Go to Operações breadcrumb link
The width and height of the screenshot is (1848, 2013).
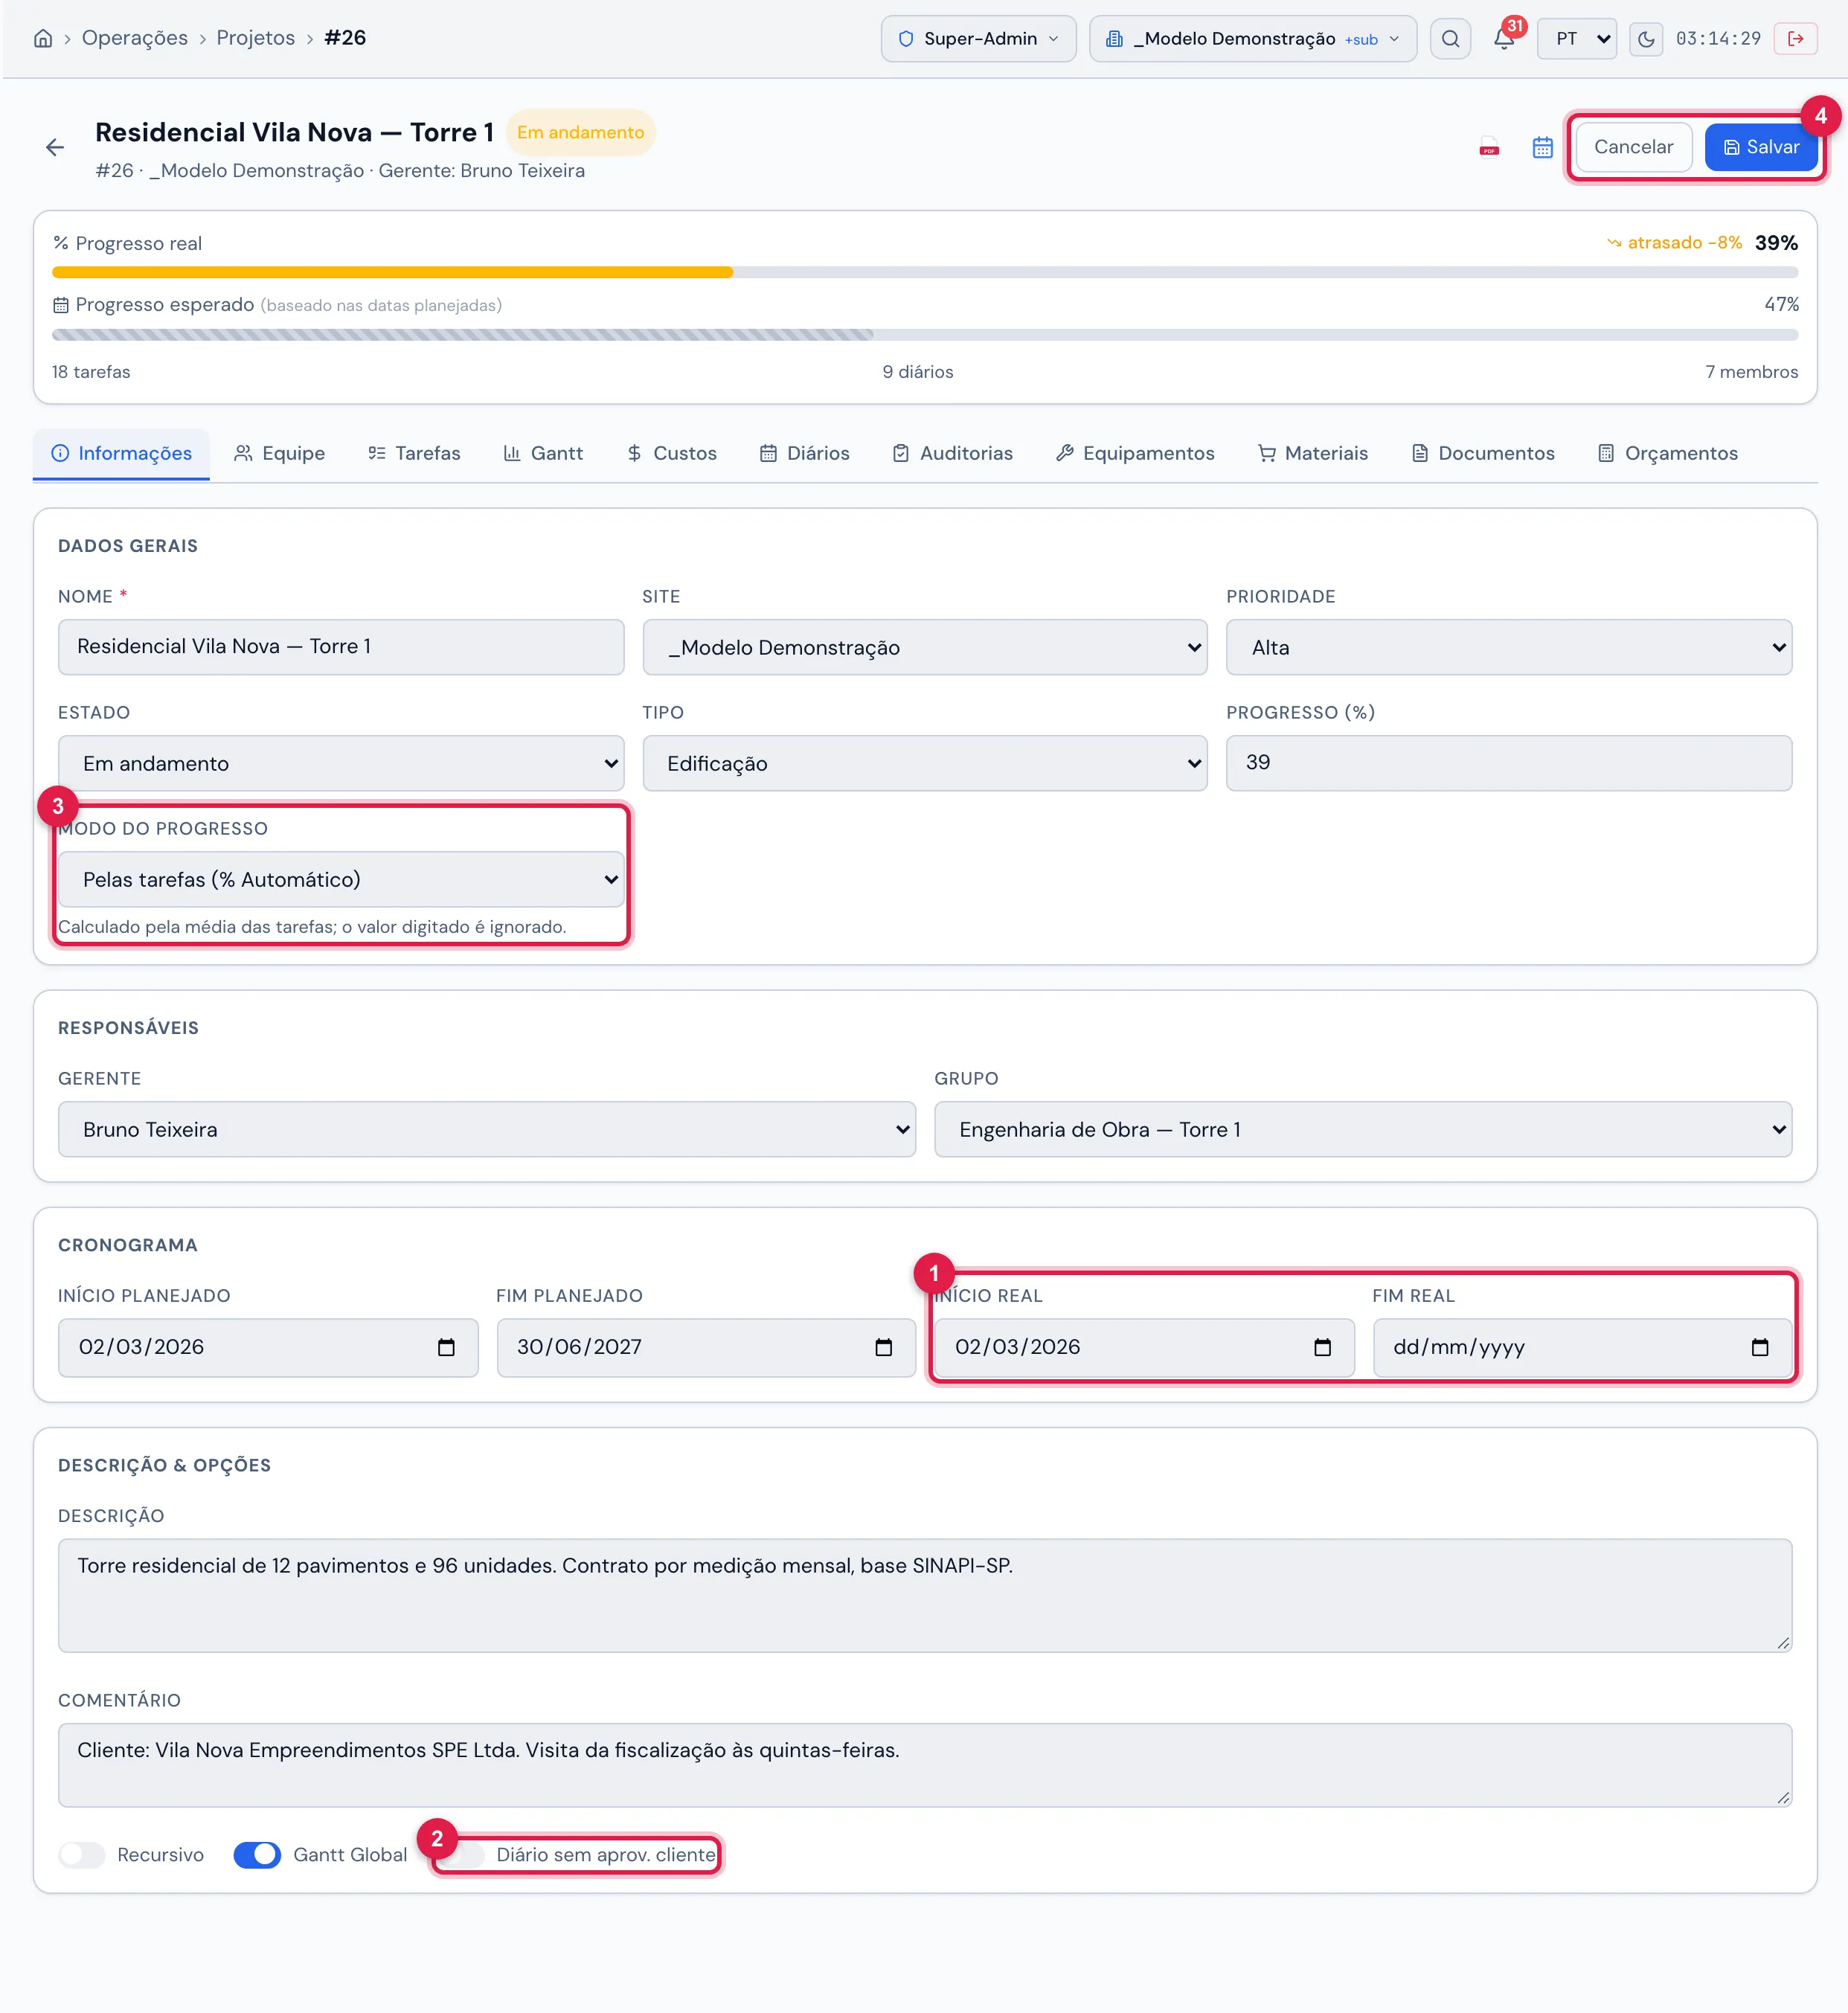(x=135, y=38)
